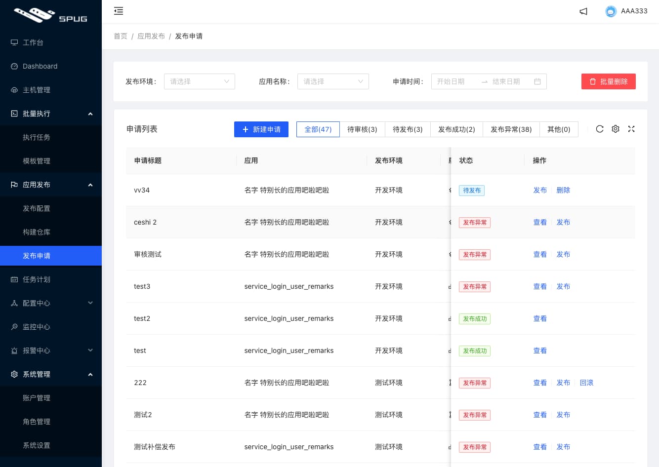
Task: Refresh the application list with reload icon
Action: (600, 129)
